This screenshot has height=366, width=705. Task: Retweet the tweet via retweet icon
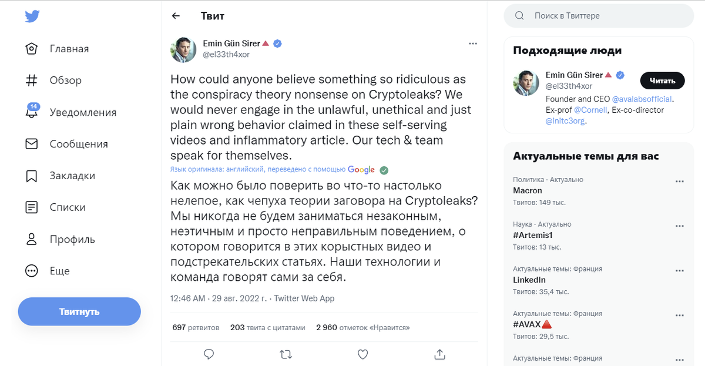pyautogui.click(x=286, y=354)
